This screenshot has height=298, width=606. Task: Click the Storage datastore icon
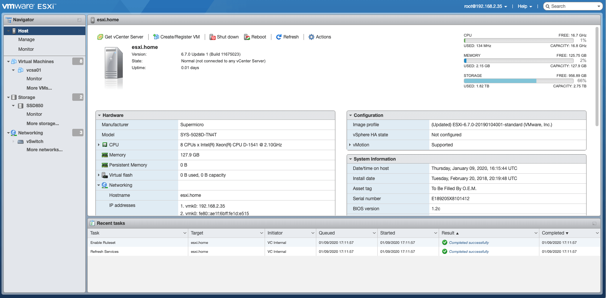[x=14, y=97]
